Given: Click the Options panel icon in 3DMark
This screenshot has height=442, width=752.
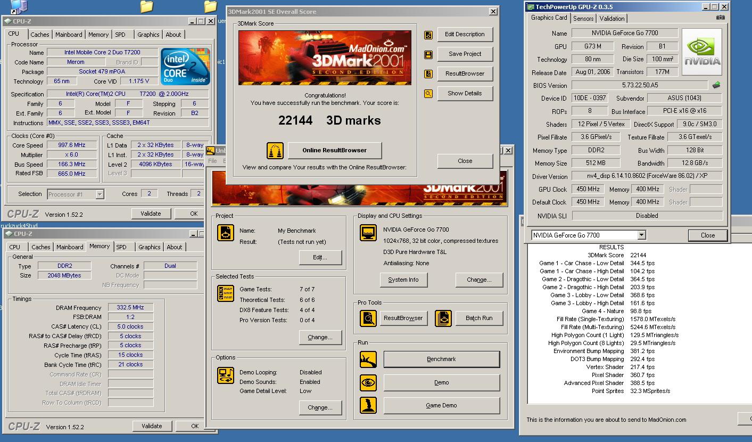Looking at the screenshot, I should pyautogui.click(x=226, y=375).
